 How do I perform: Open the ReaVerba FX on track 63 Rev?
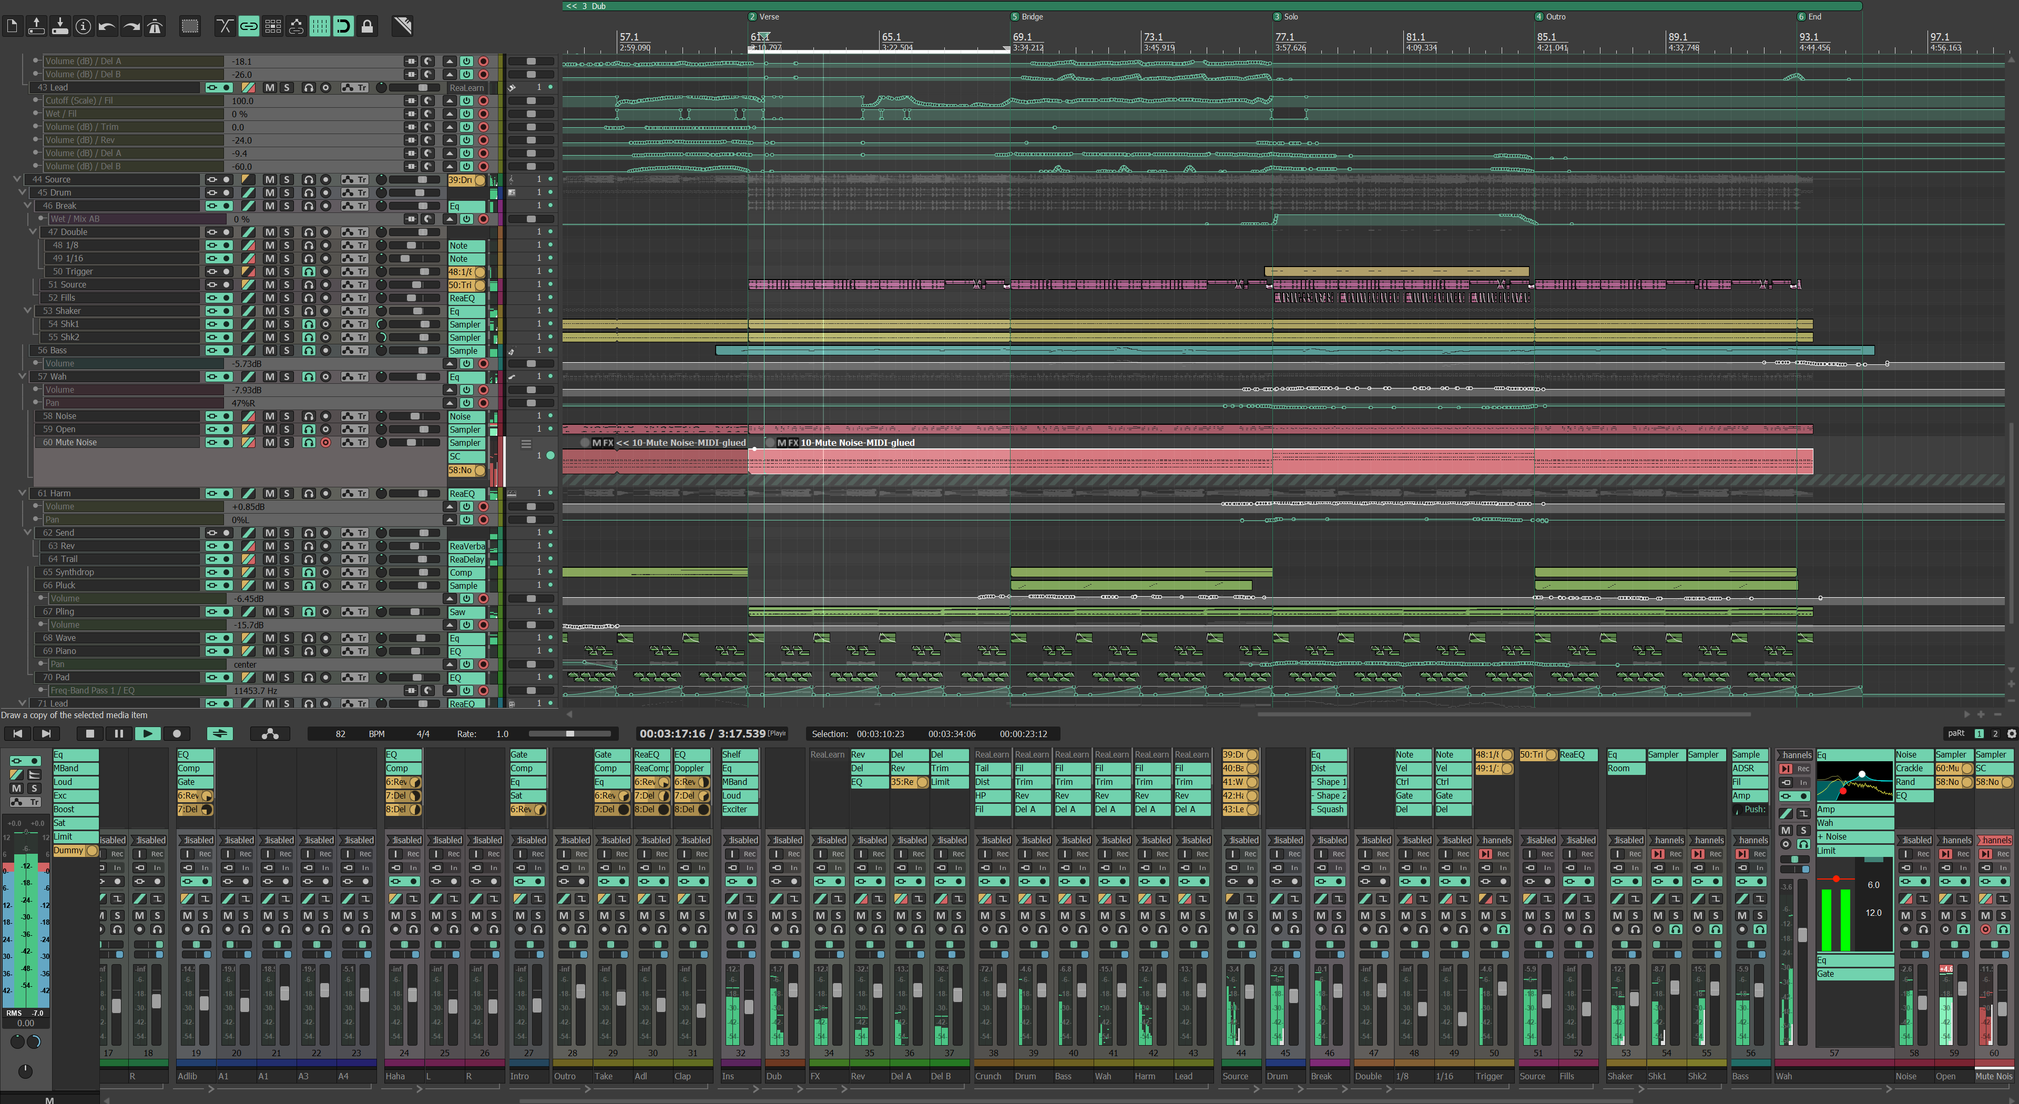pyautogui.click(x=466, y=546)
